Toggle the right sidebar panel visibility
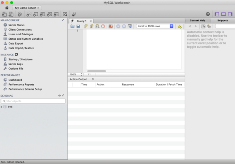The width and height of the screenshot is (235, 164). point(230,14)
